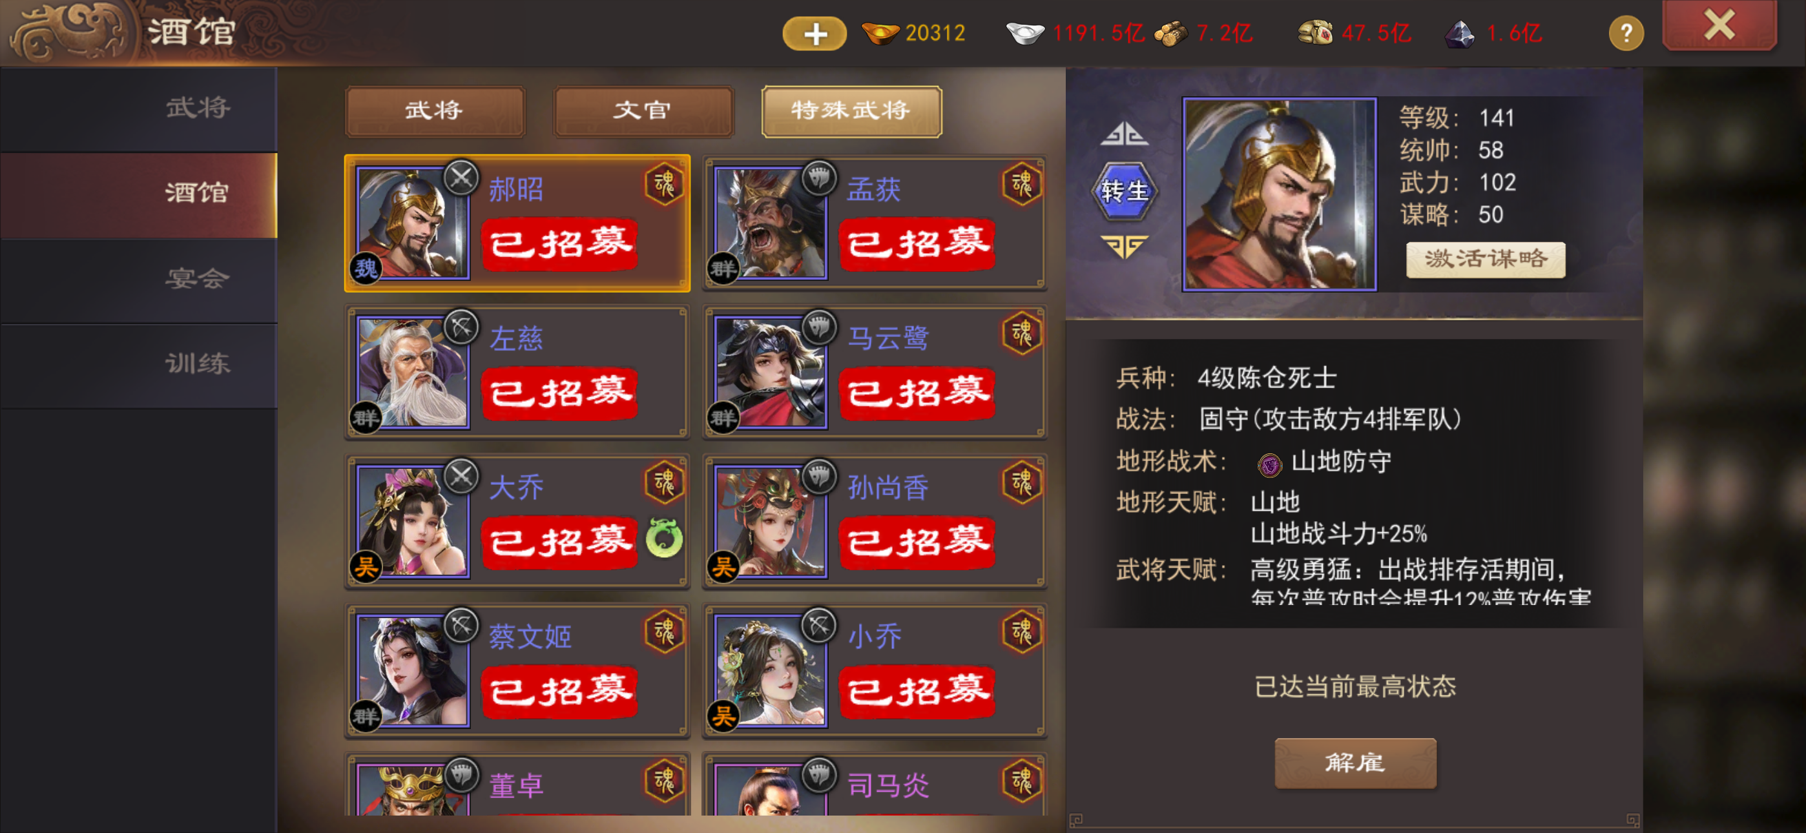Select the 马云鹭 general card
The image size is (1806, 833).
874,371
